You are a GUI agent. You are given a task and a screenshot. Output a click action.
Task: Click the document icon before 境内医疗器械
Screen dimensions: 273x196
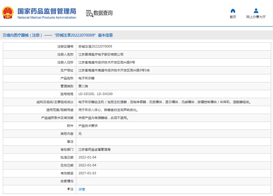(x=4, y=35)
